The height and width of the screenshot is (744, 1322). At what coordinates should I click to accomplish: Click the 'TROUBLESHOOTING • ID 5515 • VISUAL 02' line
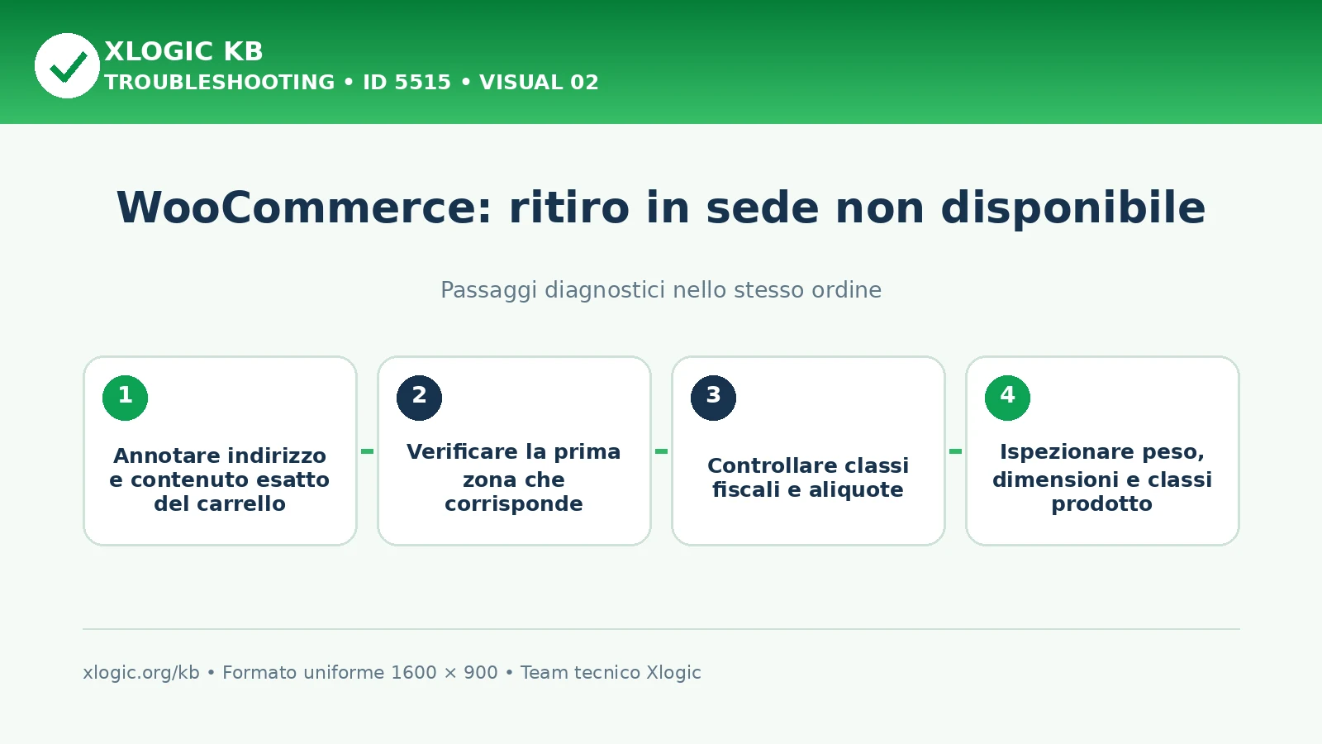[351, 83]
